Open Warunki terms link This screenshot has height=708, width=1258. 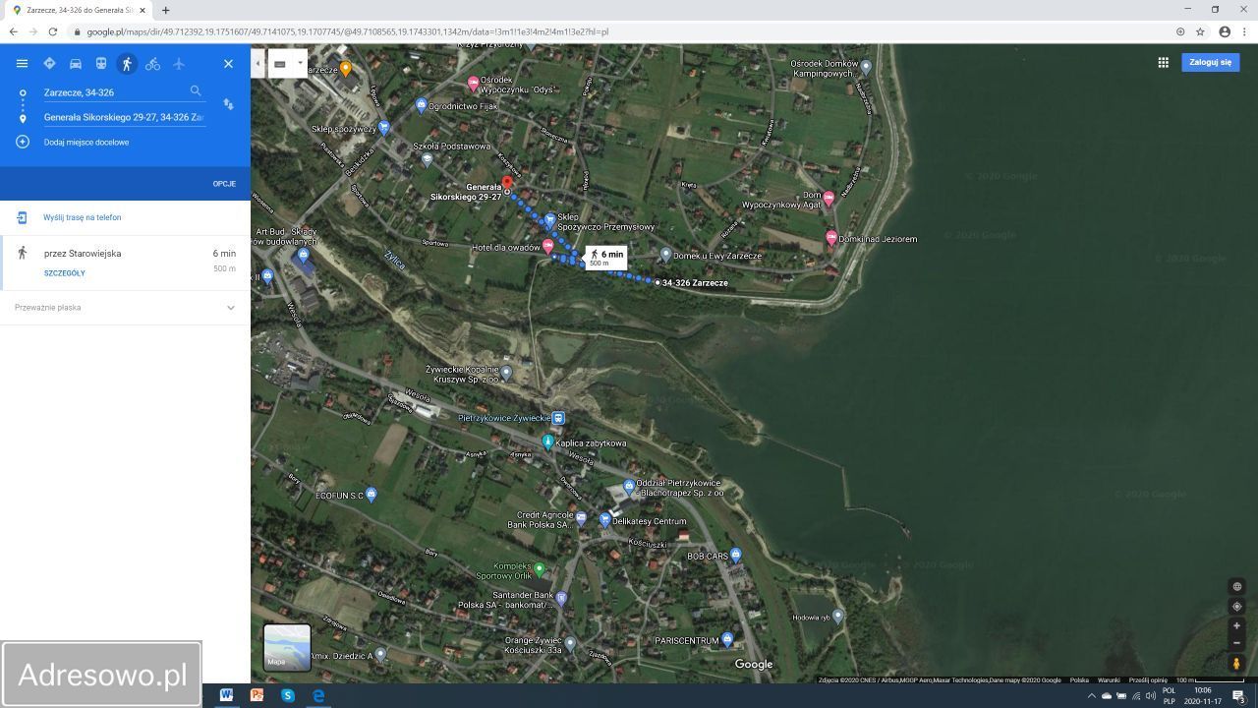(x=1109, y=679)
